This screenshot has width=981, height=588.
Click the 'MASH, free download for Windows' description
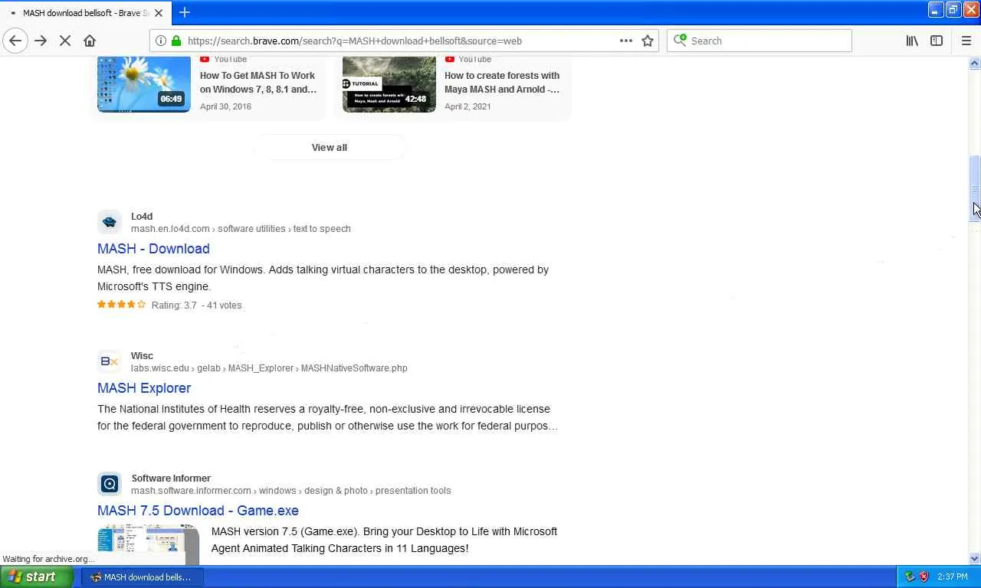click(x=323, y=278)
